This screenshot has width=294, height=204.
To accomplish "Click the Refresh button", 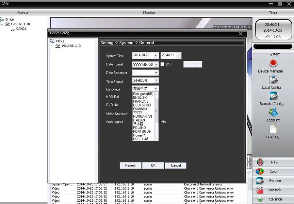I will click(131, 165).
